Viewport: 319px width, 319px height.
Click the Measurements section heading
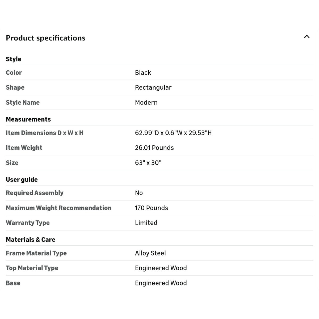(x=28, y=119)
